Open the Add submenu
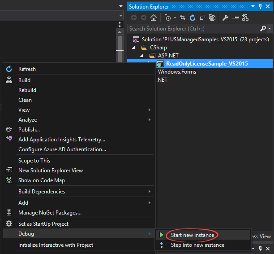Image resolution: width=274 pixels, height=254 pixels. tap(79, 203)
